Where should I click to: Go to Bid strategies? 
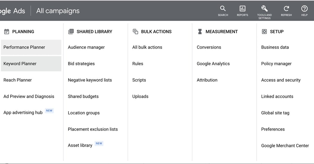81,64
